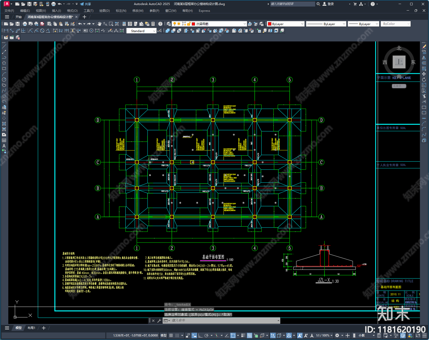Image resolution: width=429 pixels, height=340 pixels.
Task: Open the Layer Properties manager icon
Action: (x=168, y=24)
